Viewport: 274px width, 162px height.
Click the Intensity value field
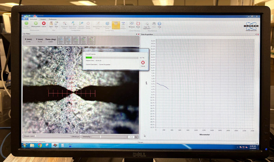tap(131, 137)
